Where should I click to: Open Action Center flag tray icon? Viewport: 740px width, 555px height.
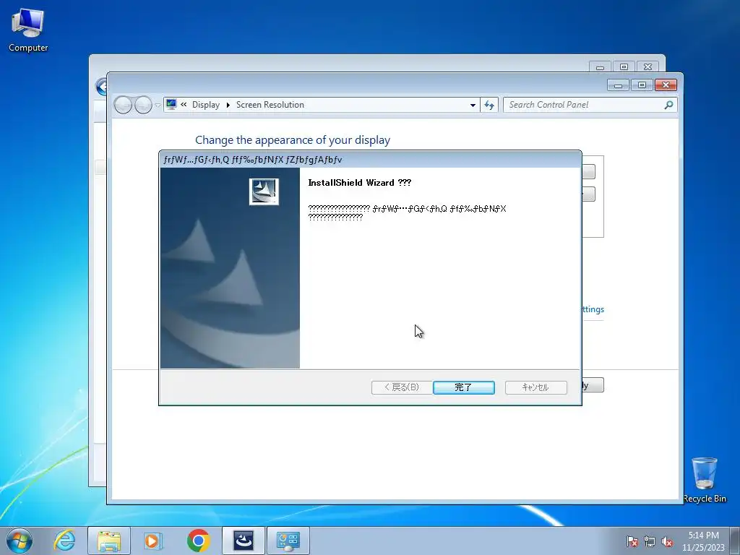tap(632, 541)
